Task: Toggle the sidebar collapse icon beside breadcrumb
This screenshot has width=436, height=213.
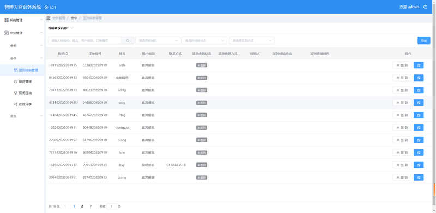Action: point(49,18)
